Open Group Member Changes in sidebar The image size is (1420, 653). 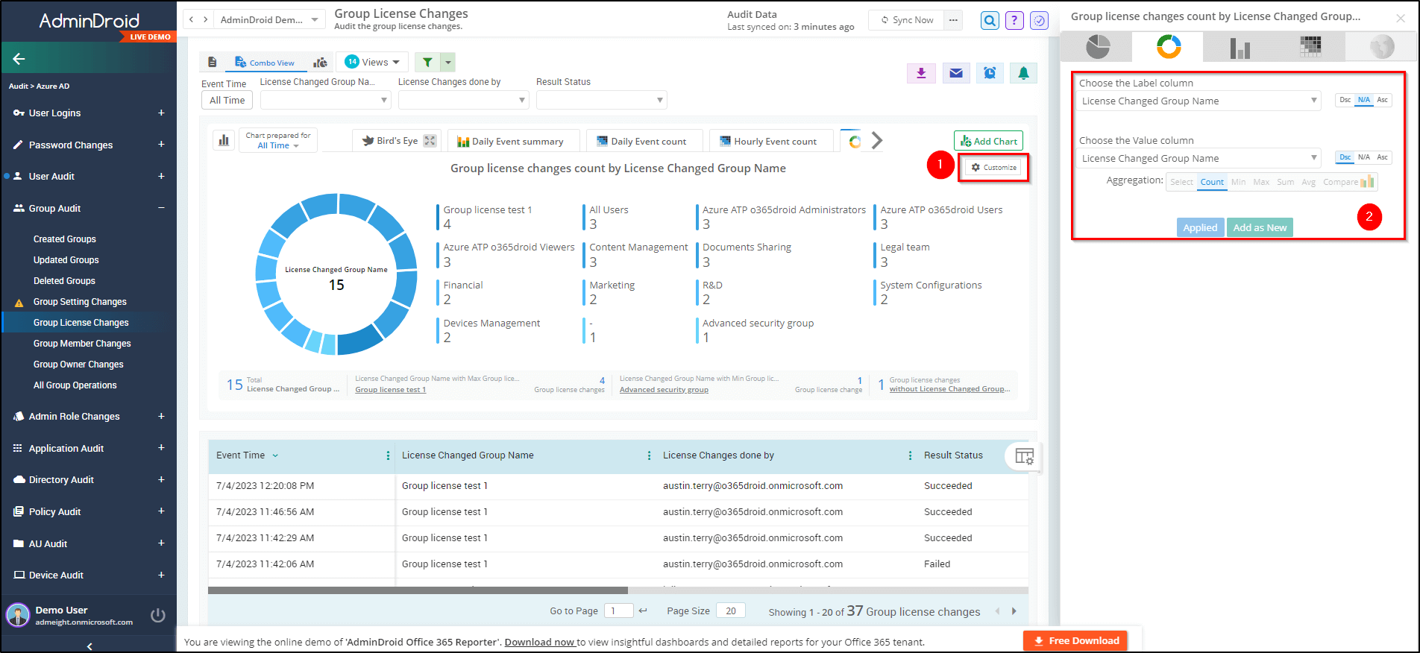[82, 344]
